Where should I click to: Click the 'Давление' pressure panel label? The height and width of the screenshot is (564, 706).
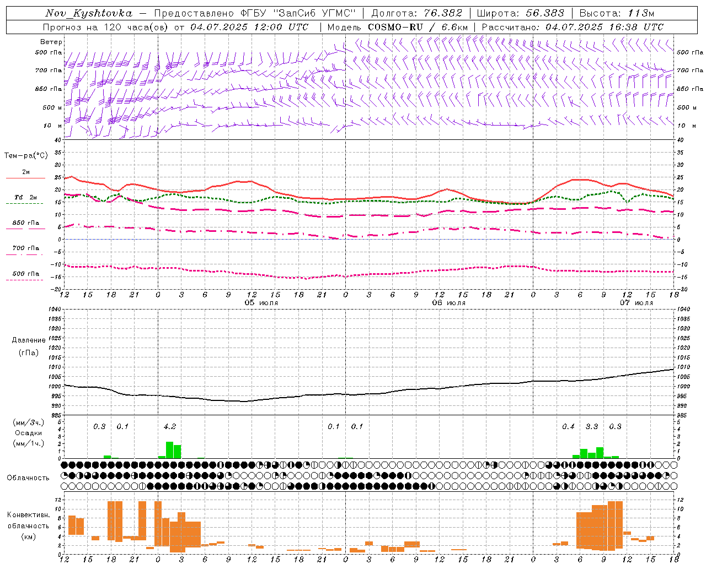(29, 340)
